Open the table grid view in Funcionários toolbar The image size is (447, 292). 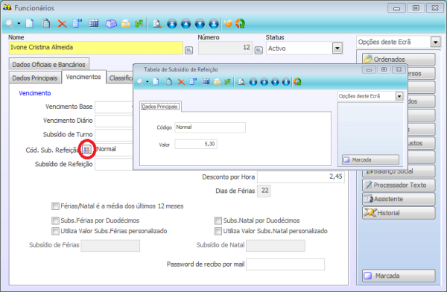tap(94, 24)
